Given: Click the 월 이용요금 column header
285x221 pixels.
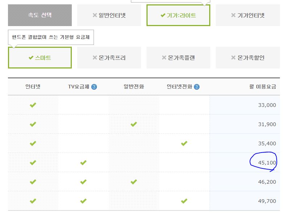Looking at the screenshot, I should point(262,87).
